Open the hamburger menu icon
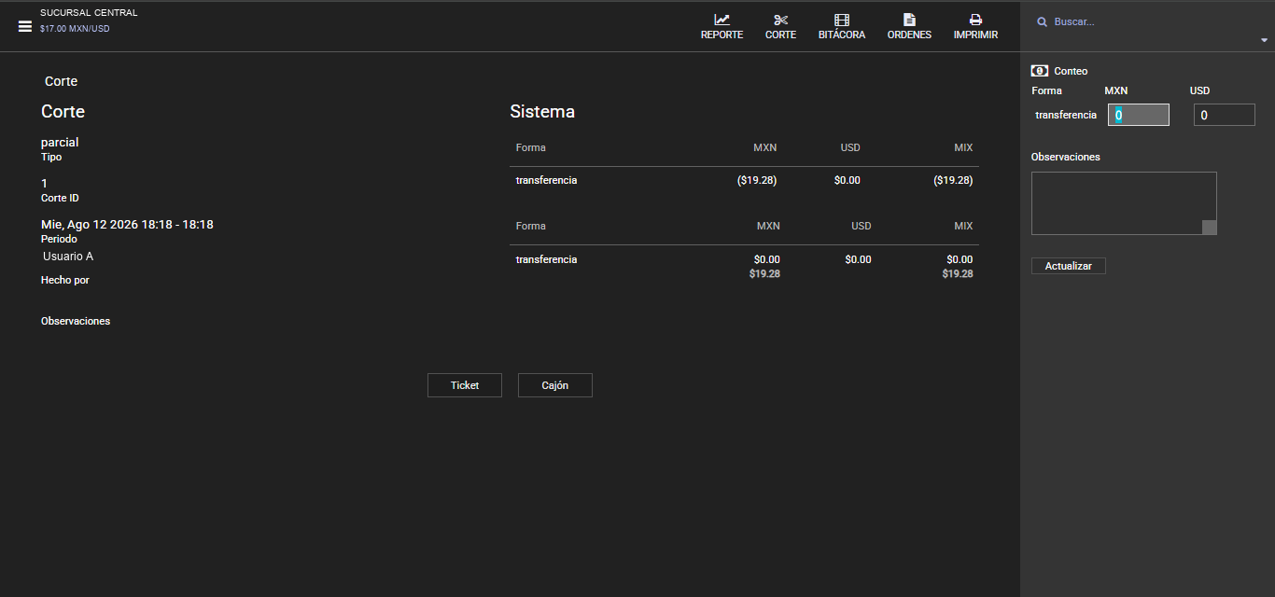The width and height of the screenshot is (1275, 597). pyautogui.click(x=25, y=26)
